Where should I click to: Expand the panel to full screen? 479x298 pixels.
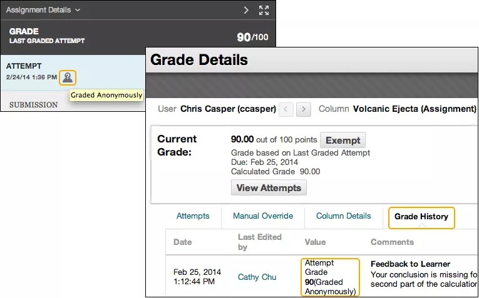[x=264, y=10]
